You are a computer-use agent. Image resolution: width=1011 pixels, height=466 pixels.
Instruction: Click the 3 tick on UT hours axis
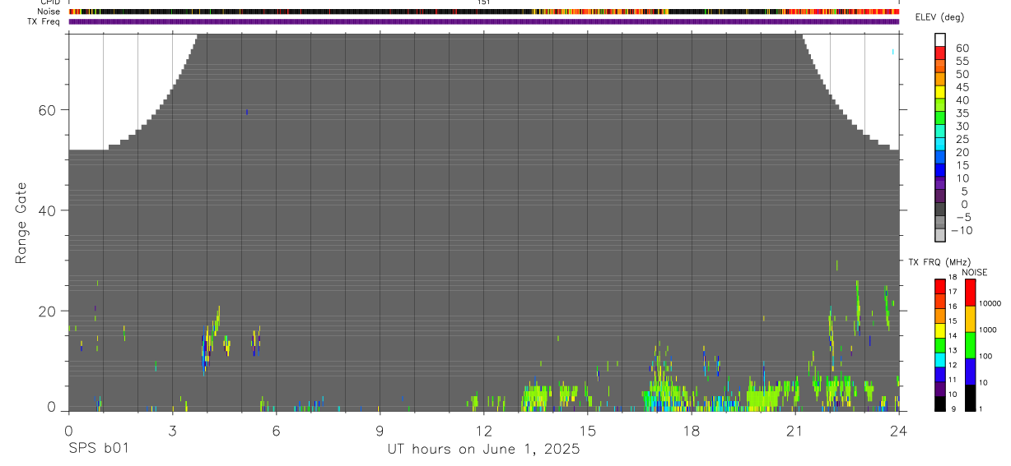click(172, 430)
